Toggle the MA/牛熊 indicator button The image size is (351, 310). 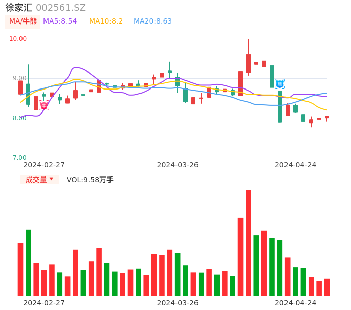(23, 21)
